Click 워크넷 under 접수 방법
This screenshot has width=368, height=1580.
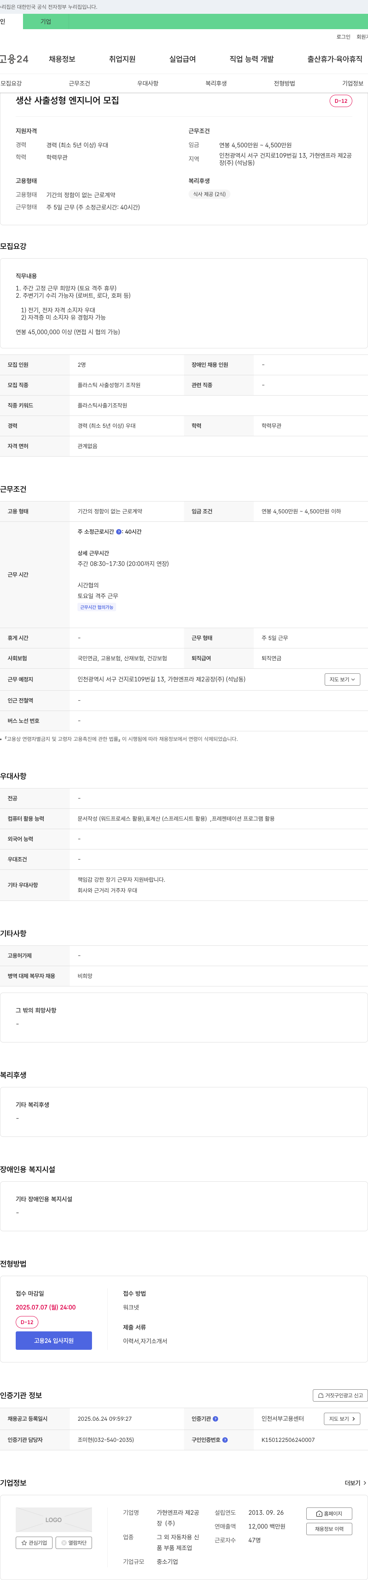(131, 1307)
